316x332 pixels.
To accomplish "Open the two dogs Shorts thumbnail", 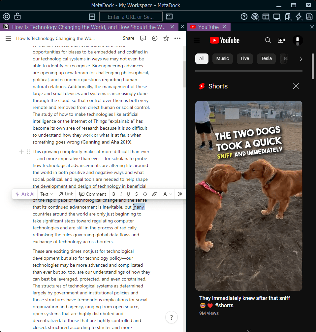I will (249, 196).
